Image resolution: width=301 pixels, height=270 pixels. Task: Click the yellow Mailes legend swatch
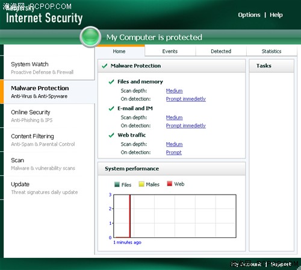141,184
